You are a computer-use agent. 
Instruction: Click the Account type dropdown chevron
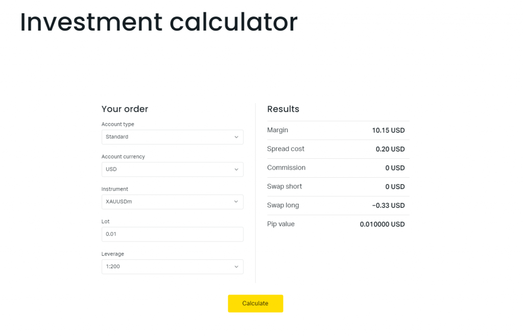point(236,137)
